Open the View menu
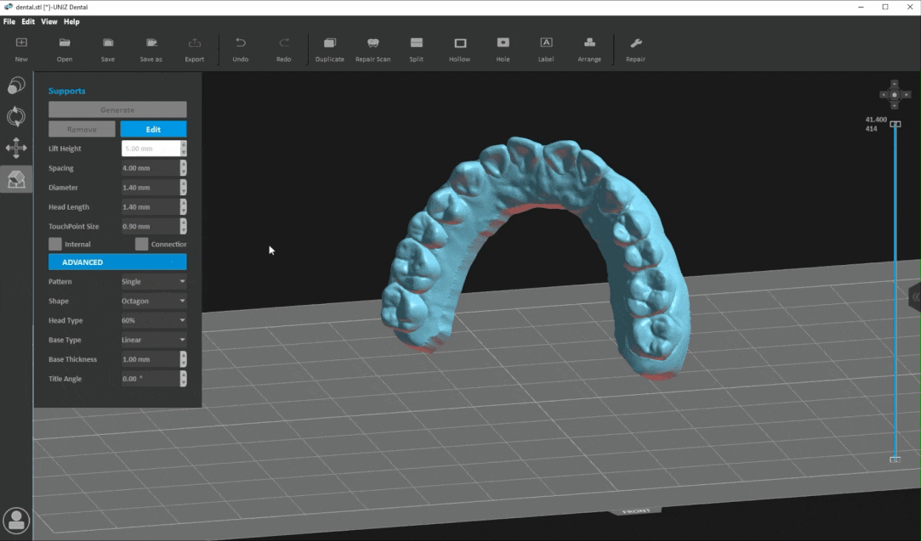 [49, 21]
